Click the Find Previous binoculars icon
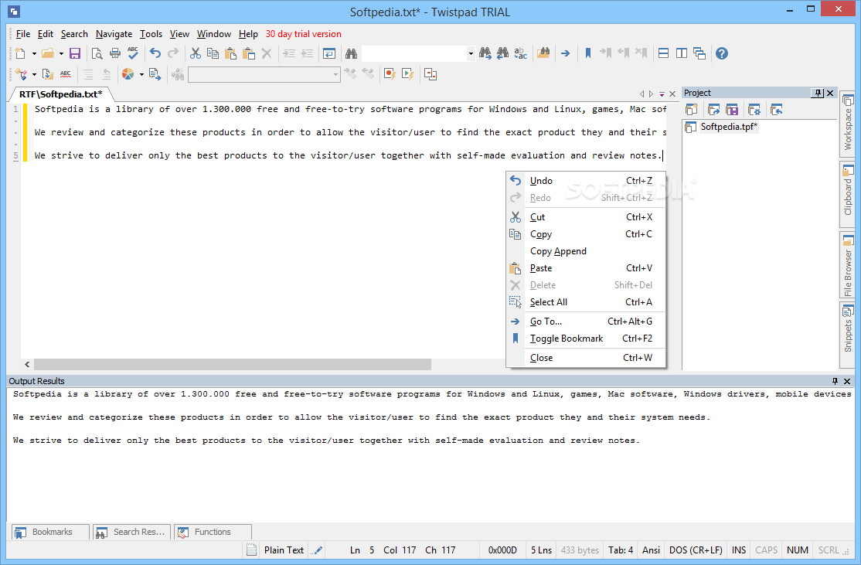The height and width of the screenshot is (565, 861). tap(502, 53)
